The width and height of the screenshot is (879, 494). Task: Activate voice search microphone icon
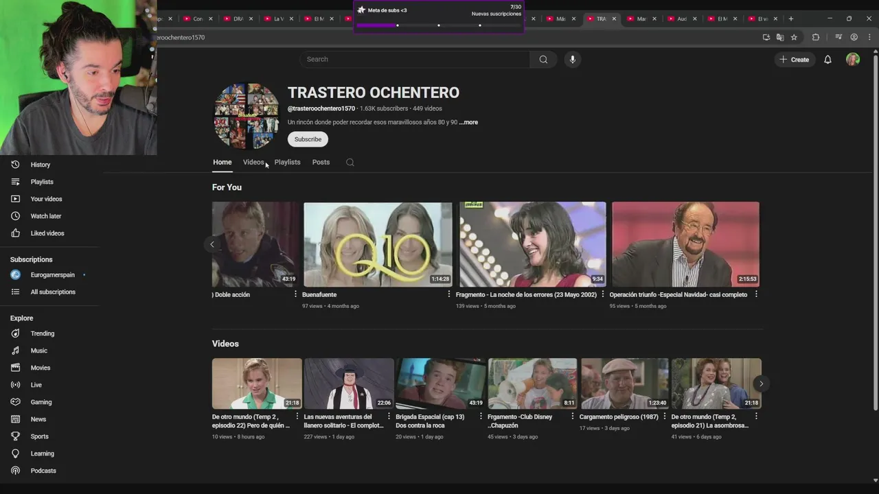click(572, 60)
